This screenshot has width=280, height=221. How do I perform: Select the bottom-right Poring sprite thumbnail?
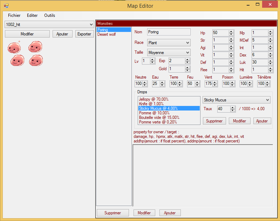36,60
